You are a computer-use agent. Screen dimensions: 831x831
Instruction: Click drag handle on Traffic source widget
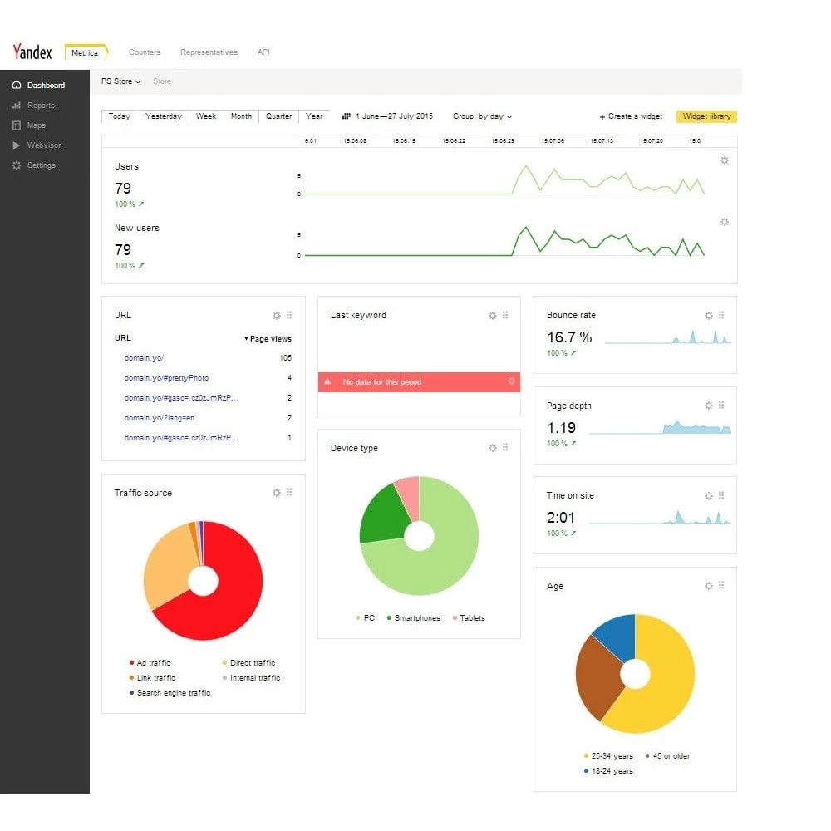(x=289, y=493)
